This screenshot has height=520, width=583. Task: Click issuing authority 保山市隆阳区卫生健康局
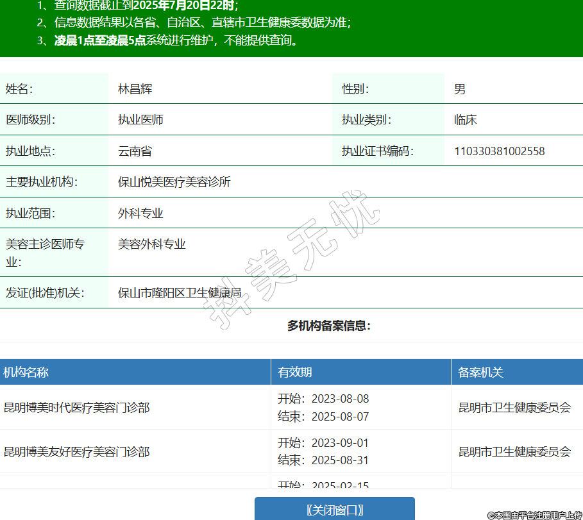(180, 293)
